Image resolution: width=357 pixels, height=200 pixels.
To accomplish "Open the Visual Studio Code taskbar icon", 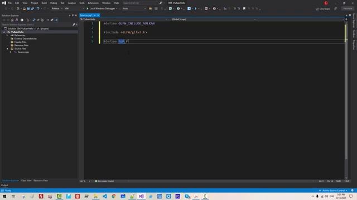I will pos(105,196).
